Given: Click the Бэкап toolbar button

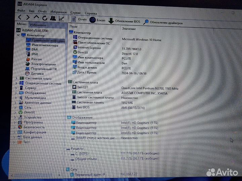Looking at the screenshot, I should (97, 20).
